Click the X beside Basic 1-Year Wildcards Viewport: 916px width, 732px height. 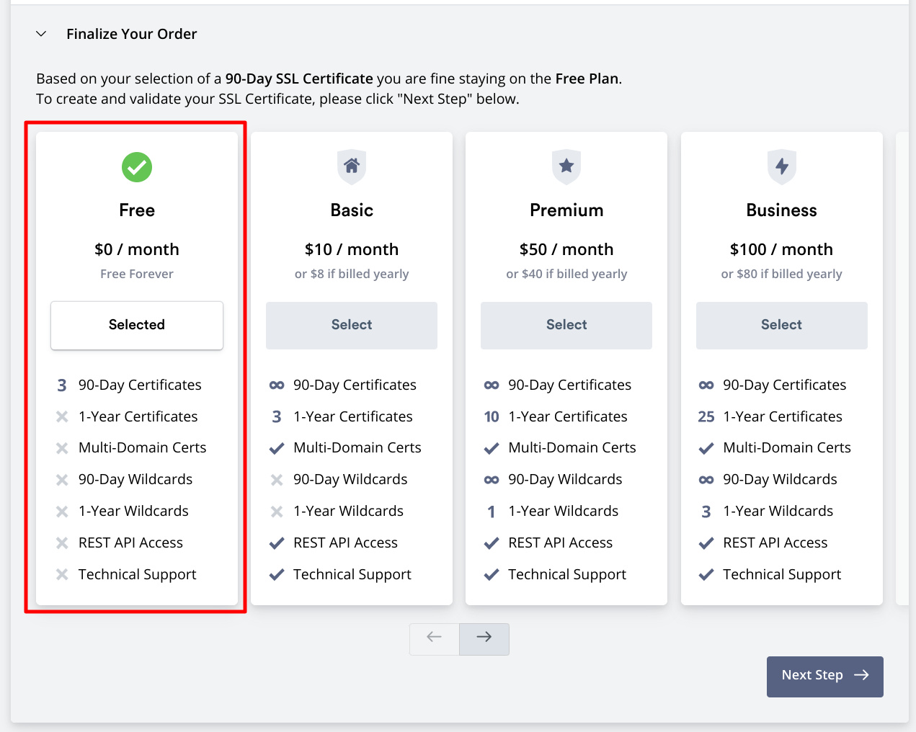276,511
